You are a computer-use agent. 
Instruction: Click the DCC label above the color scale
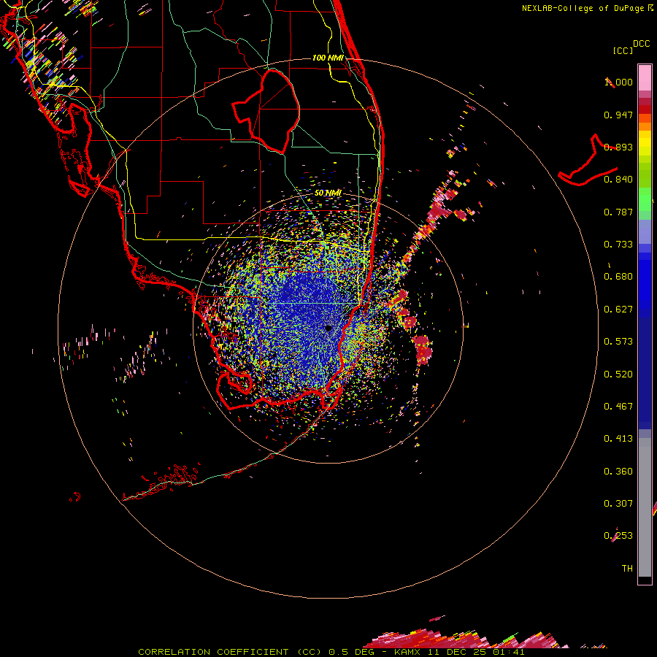click(x=642, y=44)
